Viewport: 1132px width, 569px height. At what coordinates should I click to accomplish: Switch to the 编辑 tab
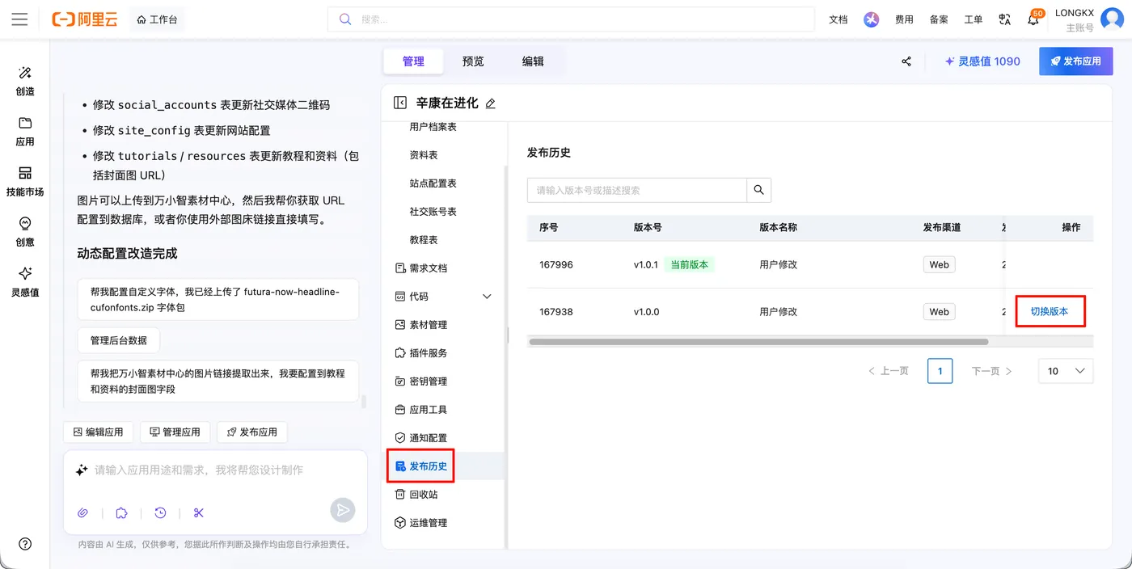coord(533,61)
